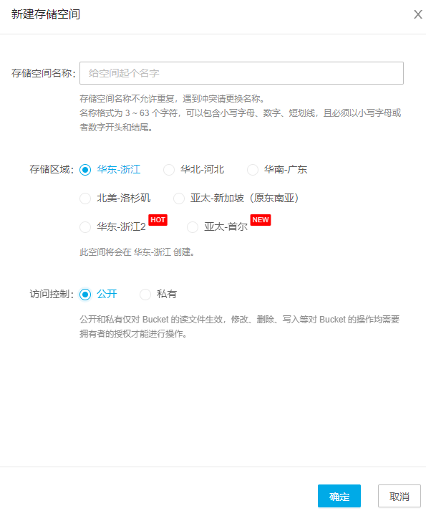Click the red NEW badge icon

pos(261,220)
